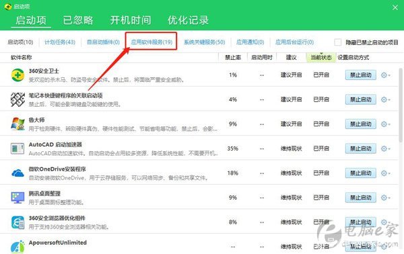This screenshot has height=254, width=404.
Task: Open gear settings dropdown for AutoCAD 启动加速器
Action: coord(385,149)
